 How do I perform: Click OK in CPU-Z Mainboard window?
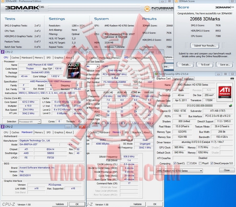(x=77, y=204)
